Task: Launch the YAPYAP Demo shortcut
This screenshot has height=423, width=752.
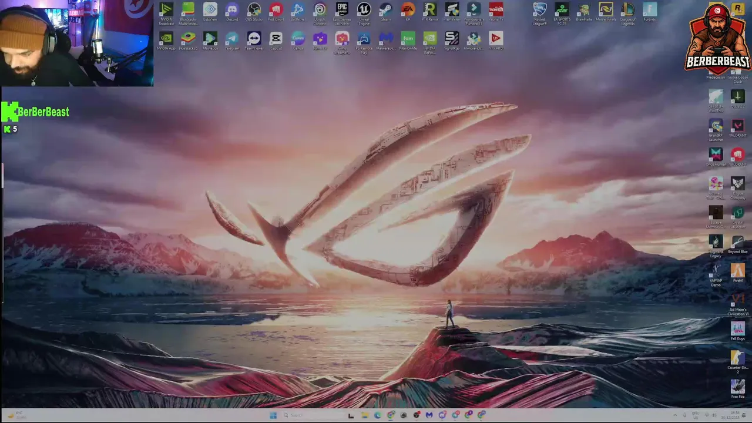Action: coord(716,276)
